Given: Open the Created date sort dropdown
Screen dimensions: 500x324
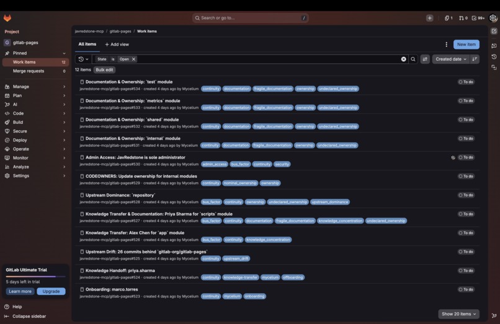Looking at the screenshot, I should pos(450,59).
